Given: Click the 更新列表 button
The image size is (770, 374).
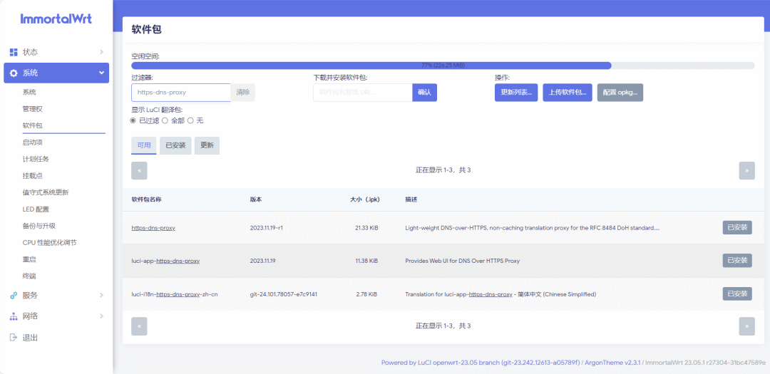Looking at the screenshot, I should [x=516, y=93].
